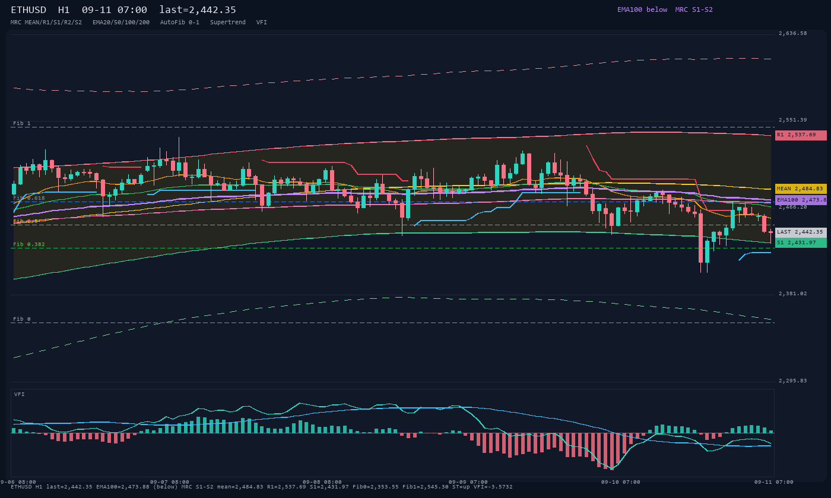Click the "09-10 07:00" time axis label
This screenshot has height=498, width=831.
pos(621,482)
